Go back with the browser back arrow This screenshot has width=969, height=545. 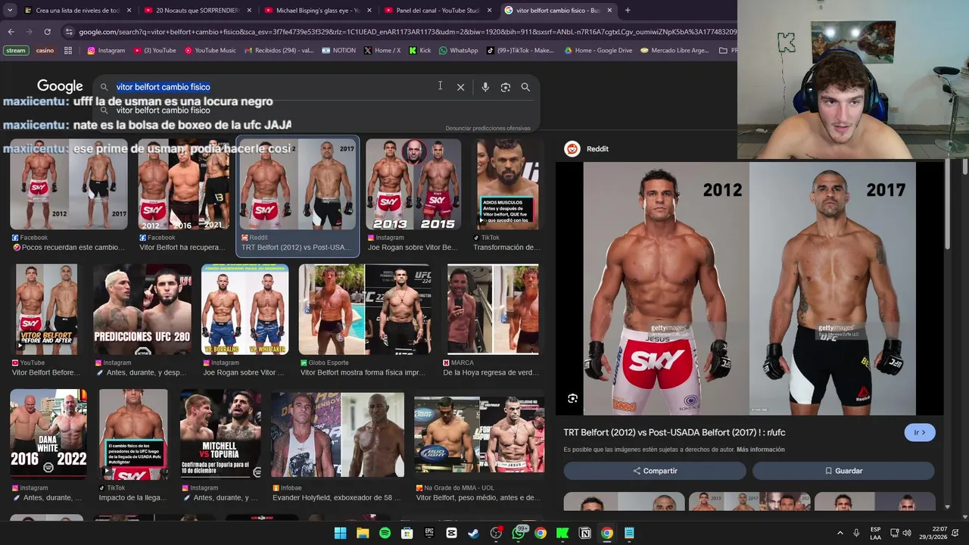pyautogui.click(x=11, y=32)
